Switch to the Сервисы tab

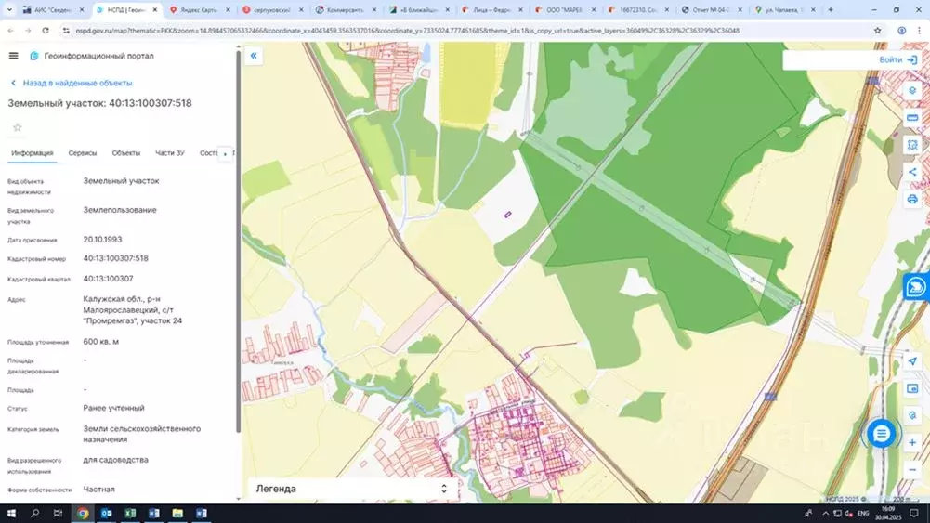[x=83, y=153]
